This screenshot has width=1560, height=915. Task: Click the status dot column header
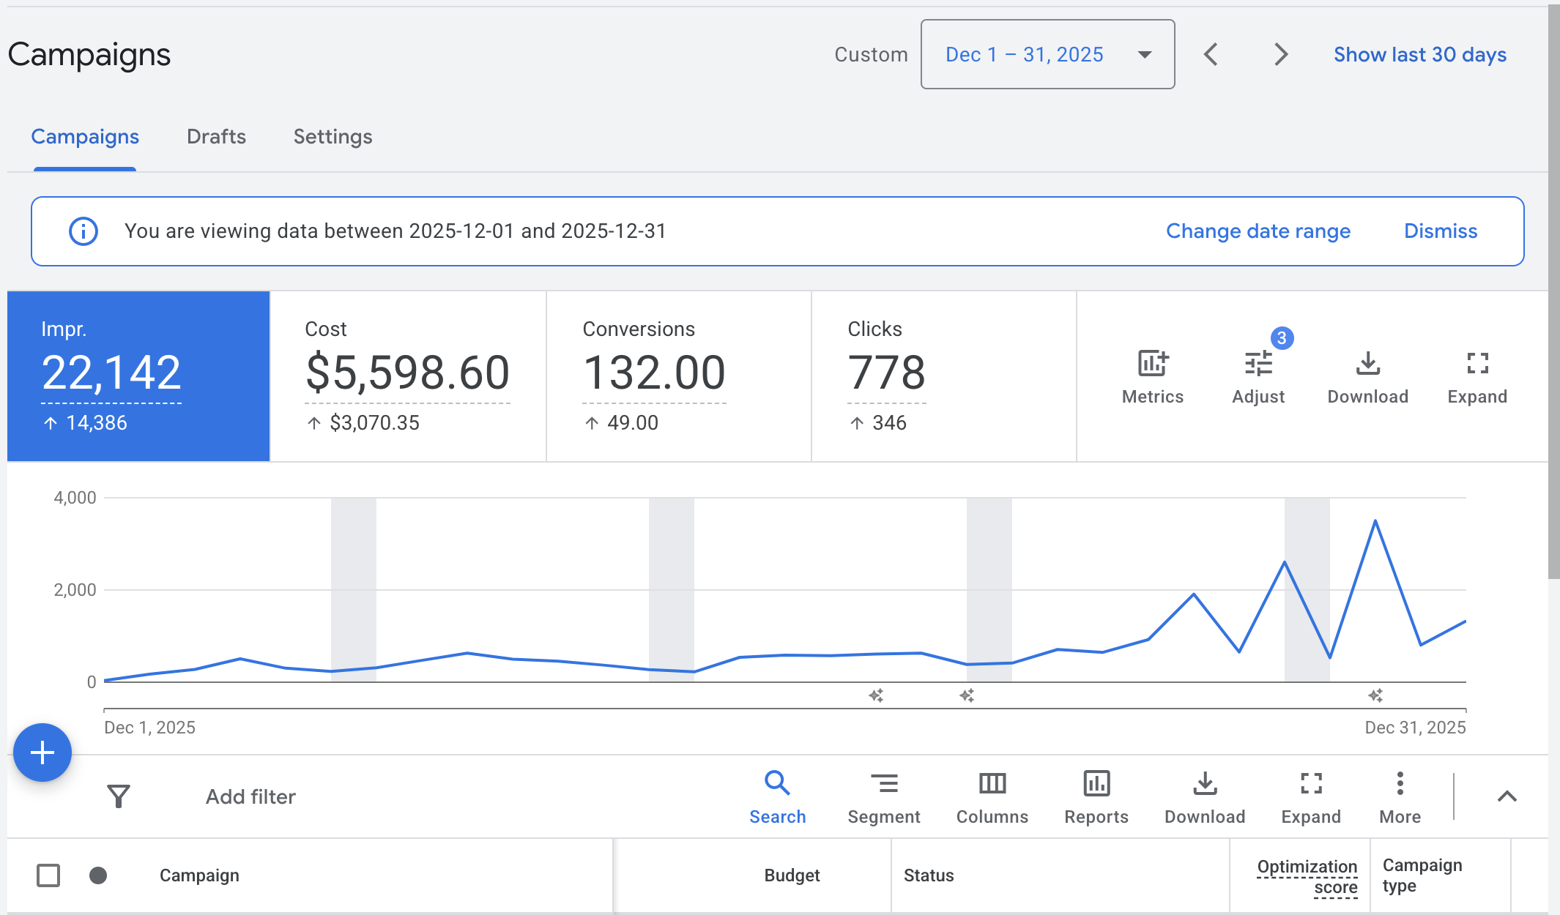point(98,875)
